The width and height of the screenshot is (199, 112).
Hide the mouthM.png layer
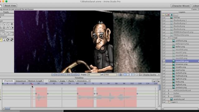[164, 61]
